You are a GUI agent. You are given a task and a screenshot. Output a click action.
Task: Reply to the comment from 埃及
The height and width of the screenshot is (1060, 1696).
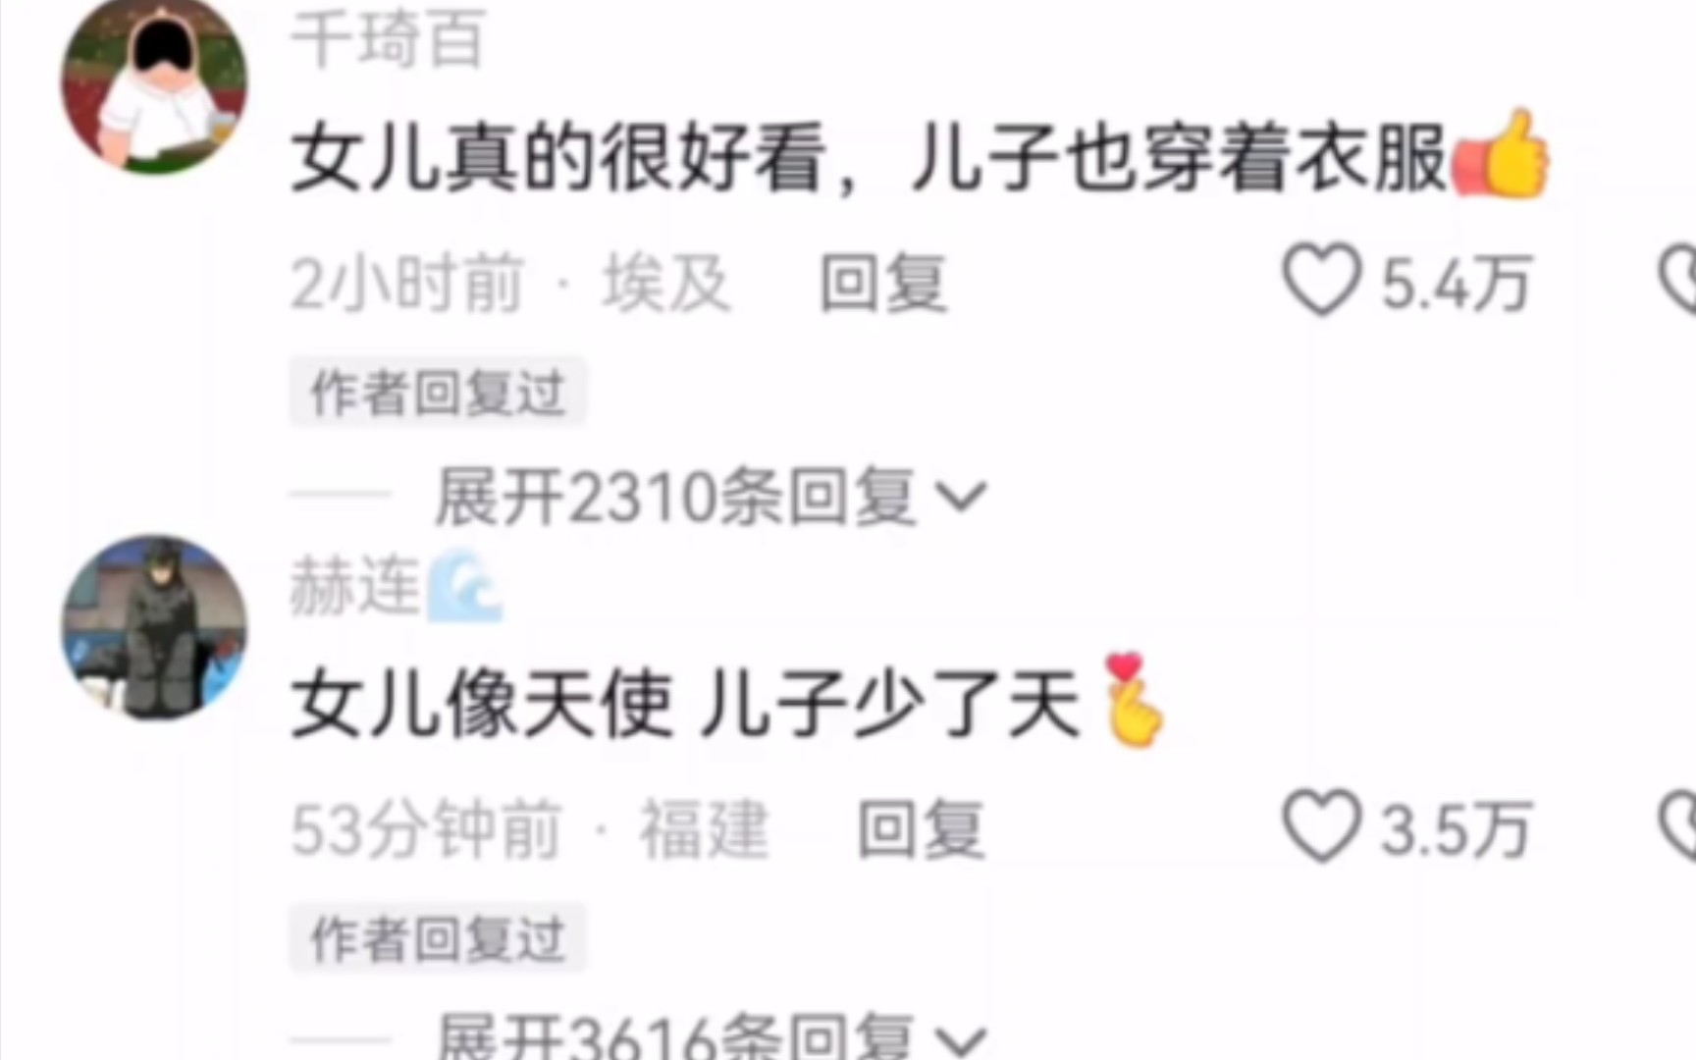tap(883, 284)
